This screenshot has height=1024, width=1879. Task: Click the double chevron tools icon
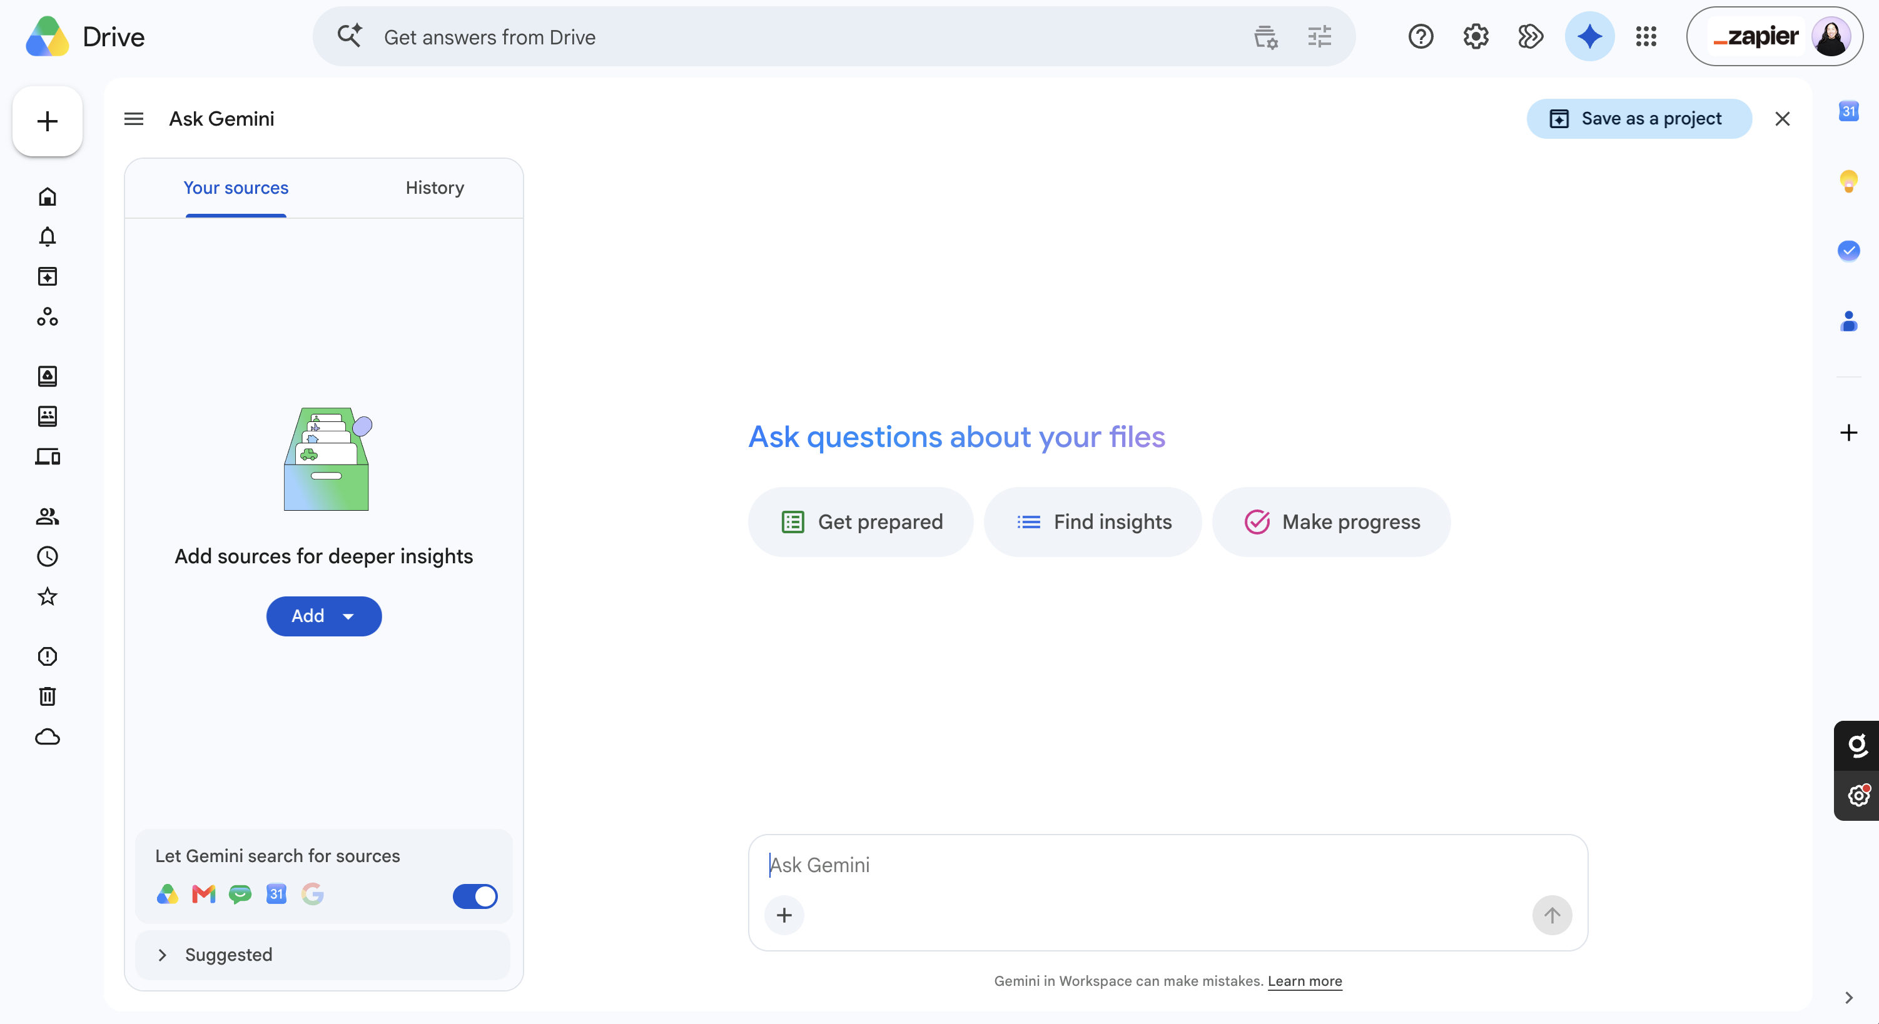click(x=1531, y=36)
